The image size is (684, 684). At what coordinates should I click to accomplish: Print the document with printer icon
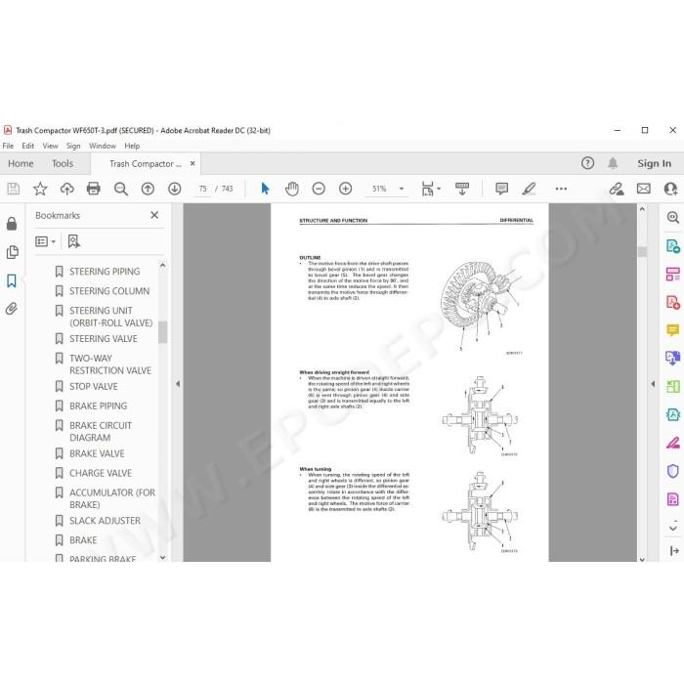click(94, 189)
